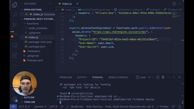Follow the api.chatengine.io users/me URL

[x=120, y=32]
